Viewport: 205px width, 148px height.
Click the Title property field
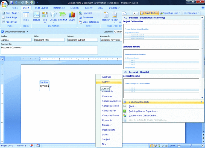click(49, 40)
